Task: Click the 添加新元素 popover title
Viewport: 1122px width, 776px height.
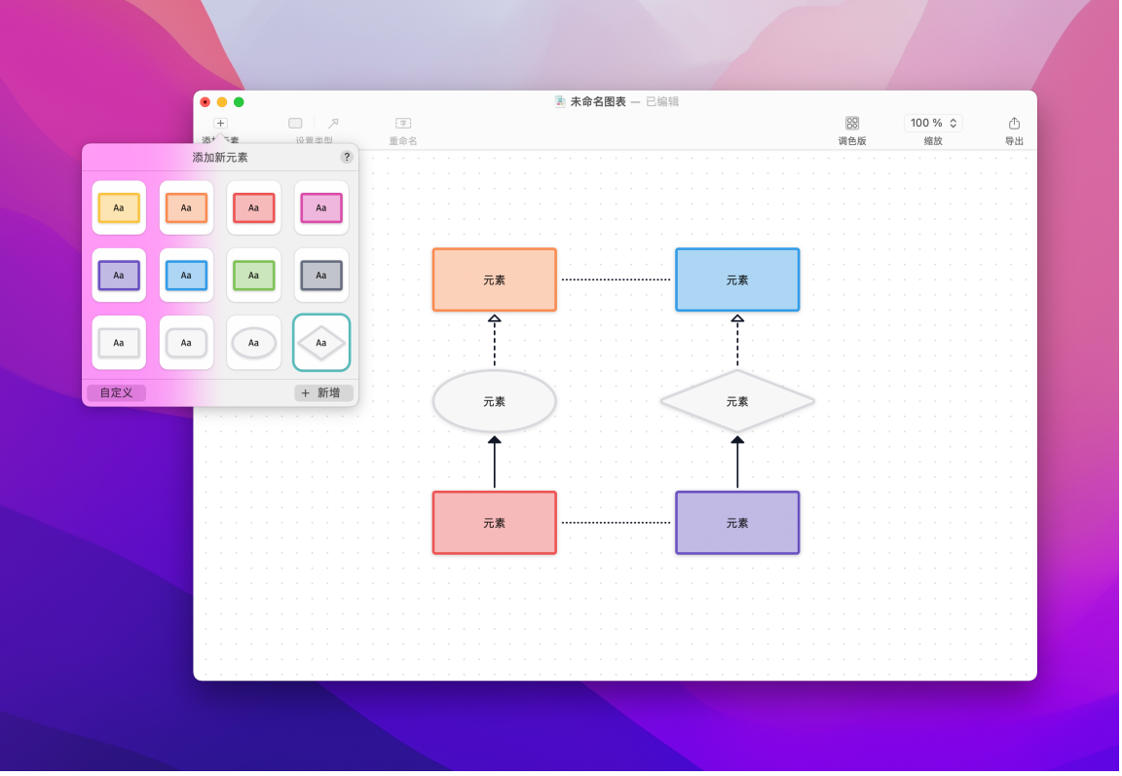Action: tap(220, 158)
